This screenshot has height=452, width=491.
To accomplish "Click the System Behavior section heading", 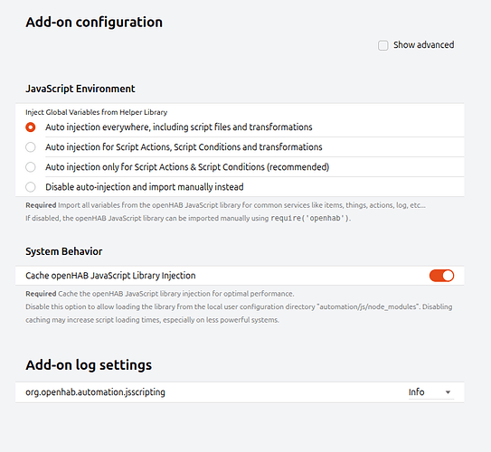I will [x=64, y=251].
